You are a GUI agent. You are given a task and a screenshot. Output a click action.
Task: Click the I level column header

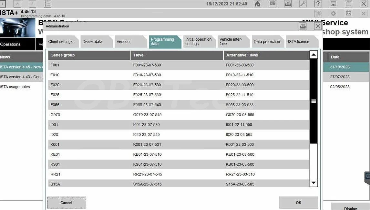[177, 55]
